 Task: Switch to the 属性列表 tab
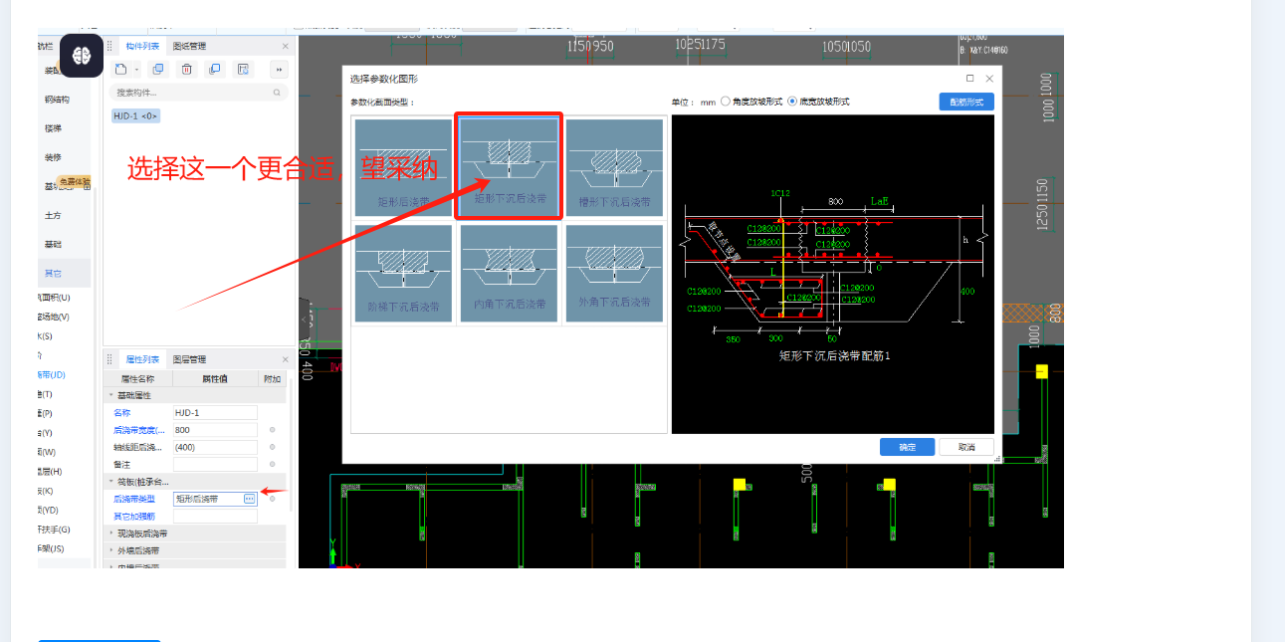click(142, 359)
